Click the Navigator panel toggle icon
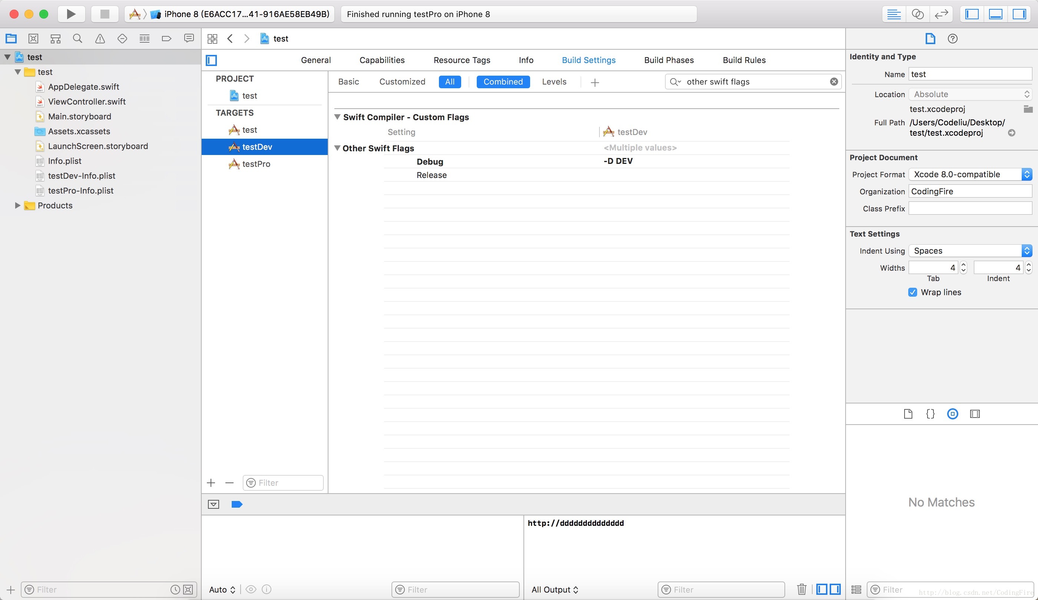This screenshot has width=1038, height=600. (x=972, y=14)
